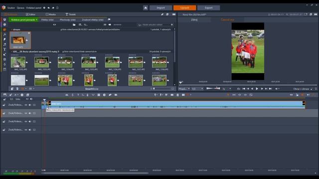319x179 pixels.
Task: Open the Maska panel tab
Action: coord(51,14)
